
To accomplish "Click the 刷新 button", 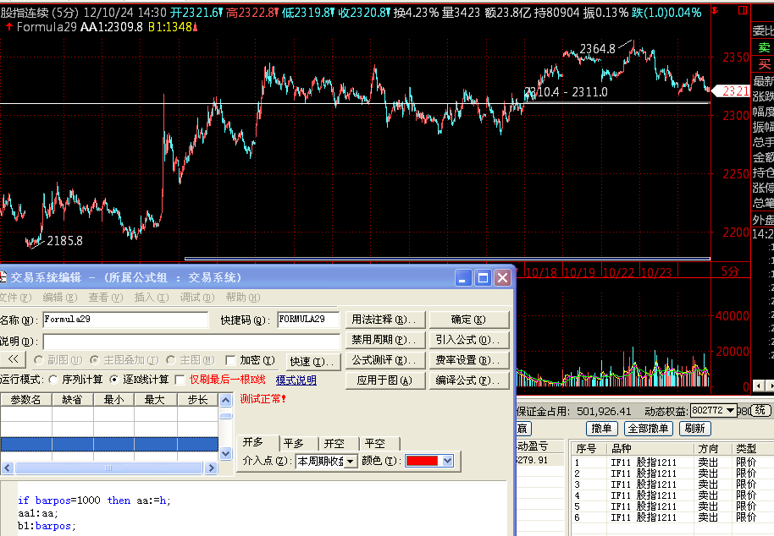I will point(694,428).
